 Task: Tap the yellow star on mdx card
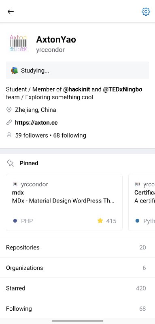100,221
